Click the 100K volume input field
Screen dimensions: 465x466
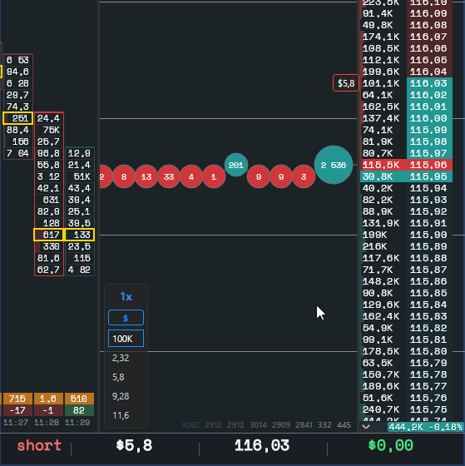click(126, 339)
